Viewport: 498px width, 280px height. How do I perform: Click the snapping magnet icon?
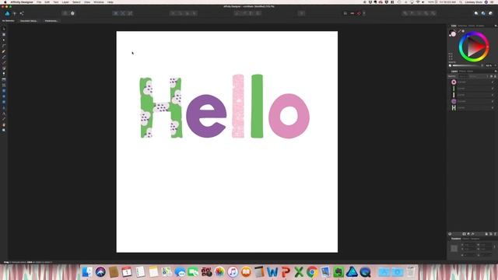click(359, 13)
